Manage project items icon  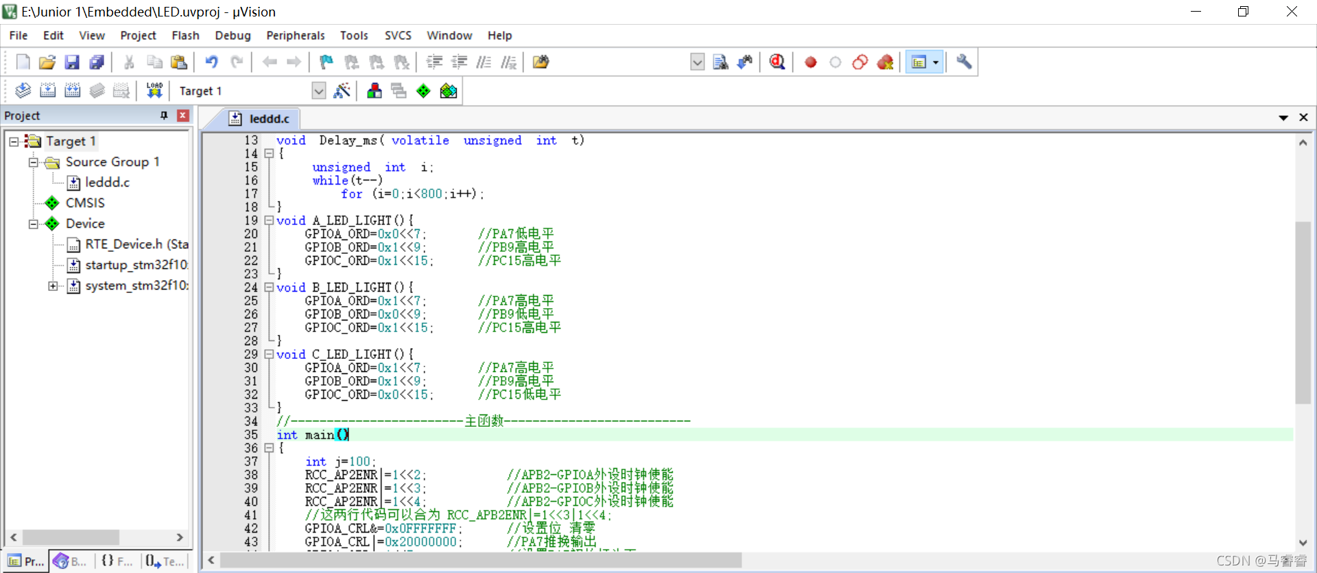(x=375, y=91)
